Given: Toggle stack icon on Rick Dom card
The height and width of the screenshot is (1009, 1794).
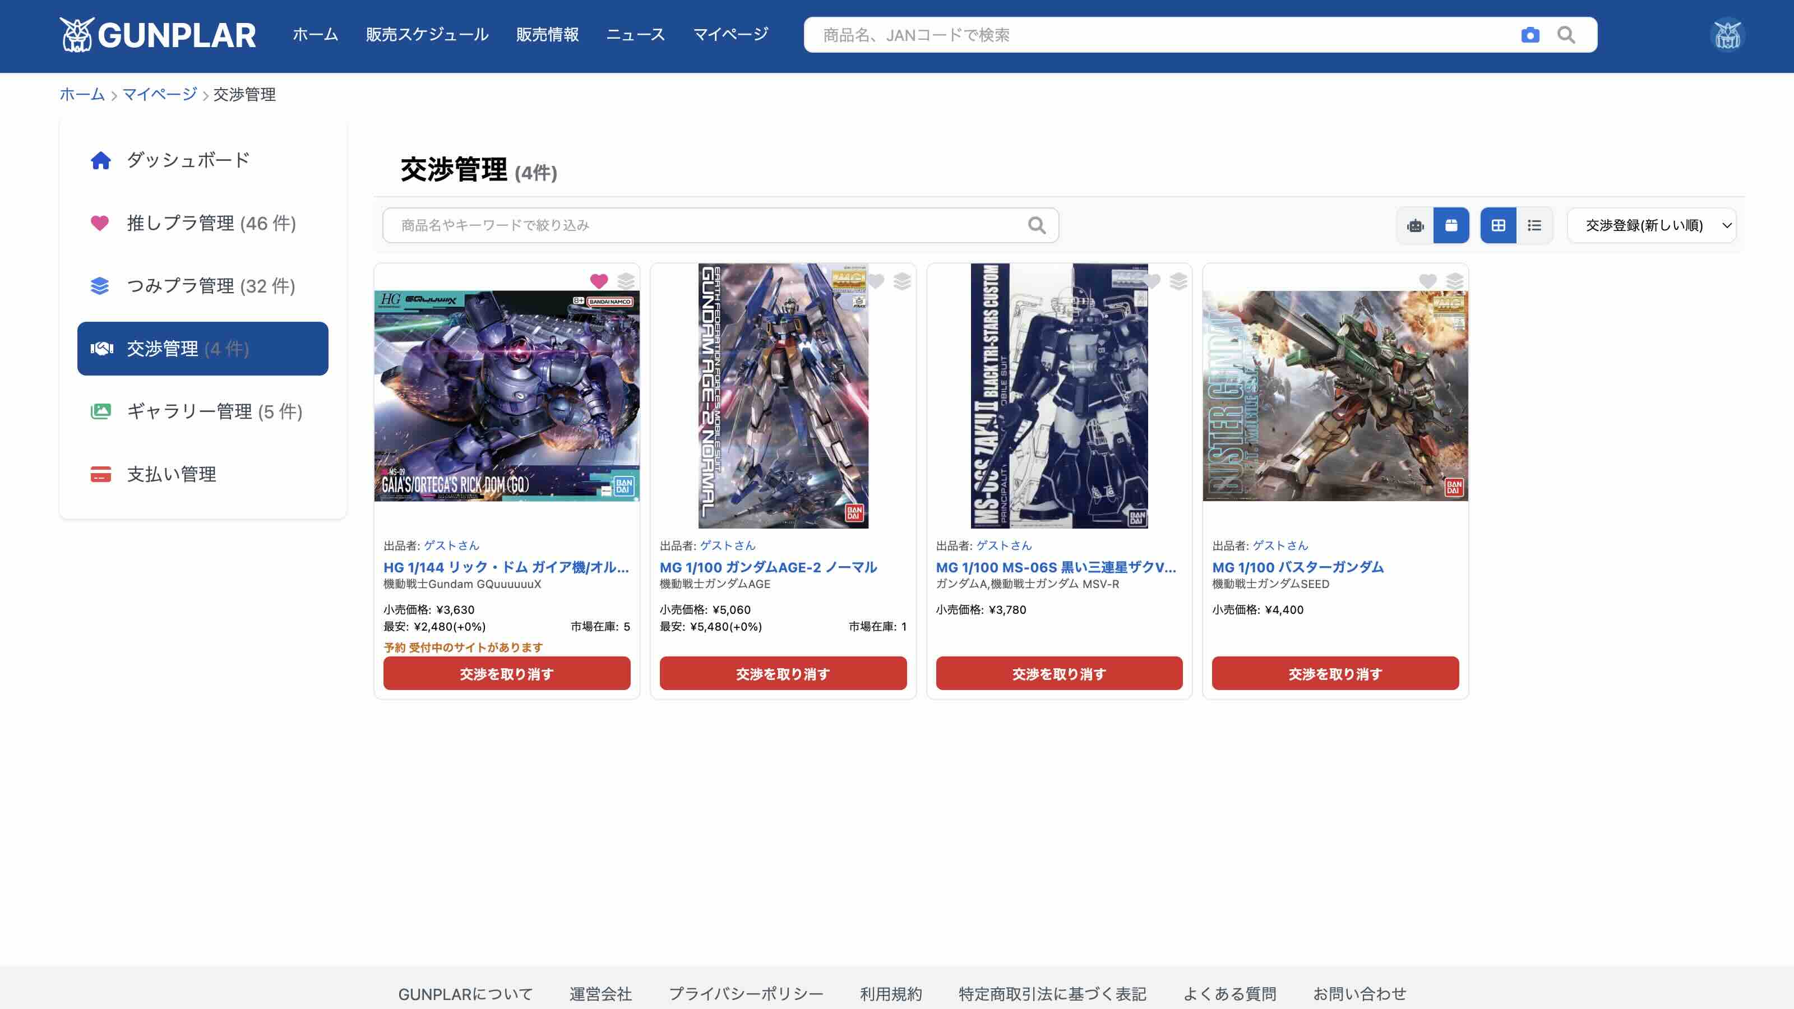Looking at the screenshot, I should pos(626,281).
